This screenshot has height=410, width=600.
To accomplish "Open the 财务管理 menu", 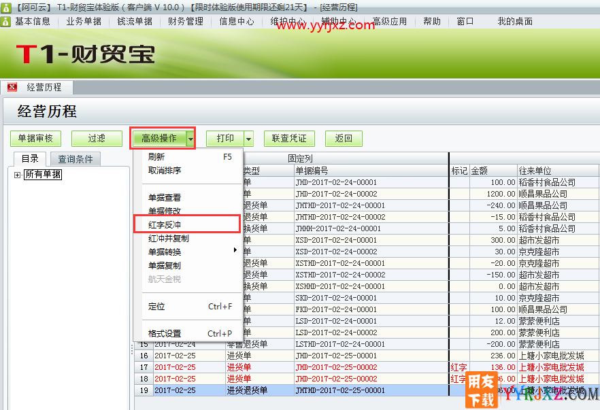I will (x=186, y=22).
